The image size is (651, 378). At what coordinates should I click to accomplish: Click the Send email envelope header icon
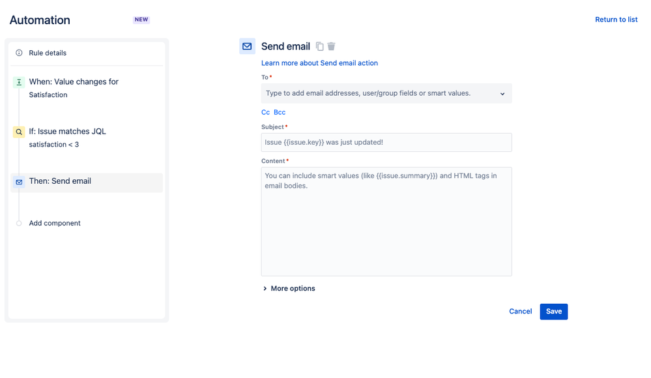click(247, 46)
